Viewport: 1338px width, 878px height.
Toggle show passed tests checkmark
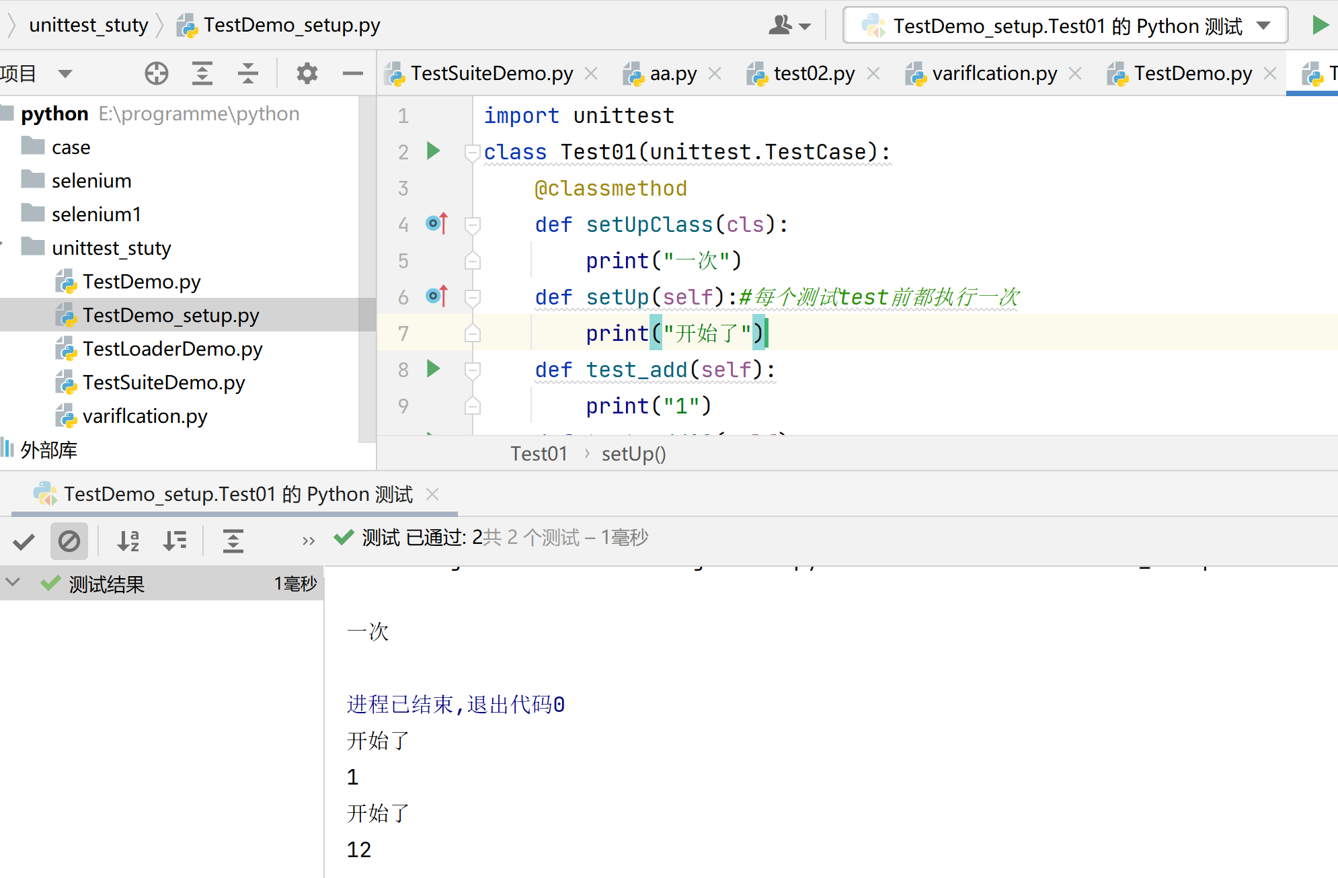click(24, 541)
